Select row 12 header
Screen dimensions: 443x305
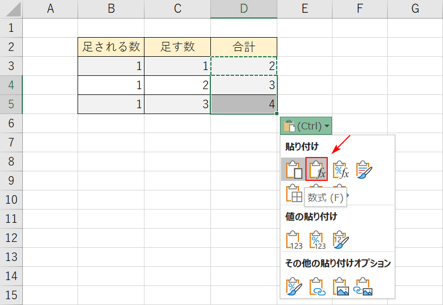[x=11, y=238]
